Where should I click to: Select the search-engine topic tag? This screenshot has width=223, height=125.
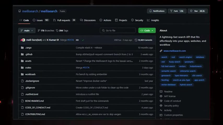click(185, 57)
